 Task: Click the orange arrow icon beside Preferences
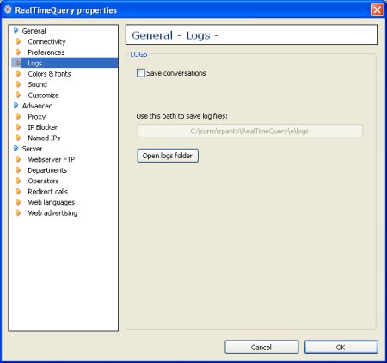(19, 52)
